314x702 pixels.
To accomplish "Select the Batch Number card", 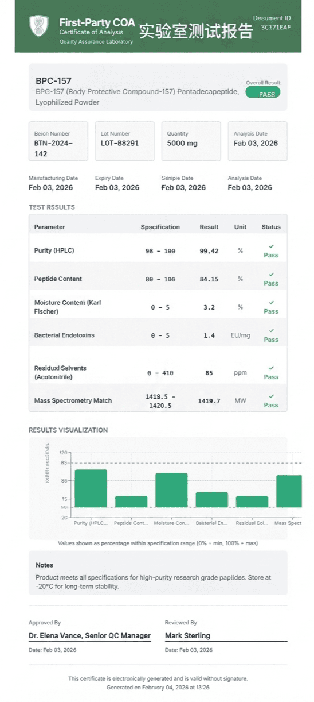I will 58,141.
